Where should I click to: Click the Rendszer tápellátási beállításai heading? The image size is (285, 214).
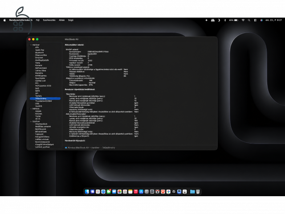[x=80, y=89]
